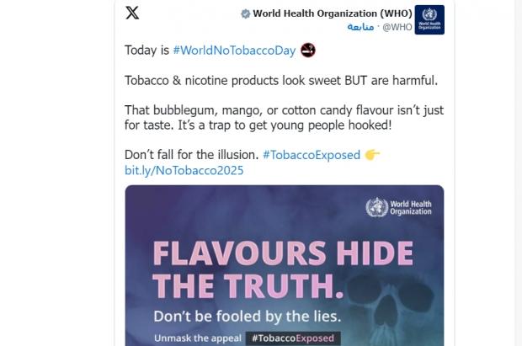Click the verified badge next to WHO name
Viewport: 522px width, 346px height.
[x=245, y=13]
